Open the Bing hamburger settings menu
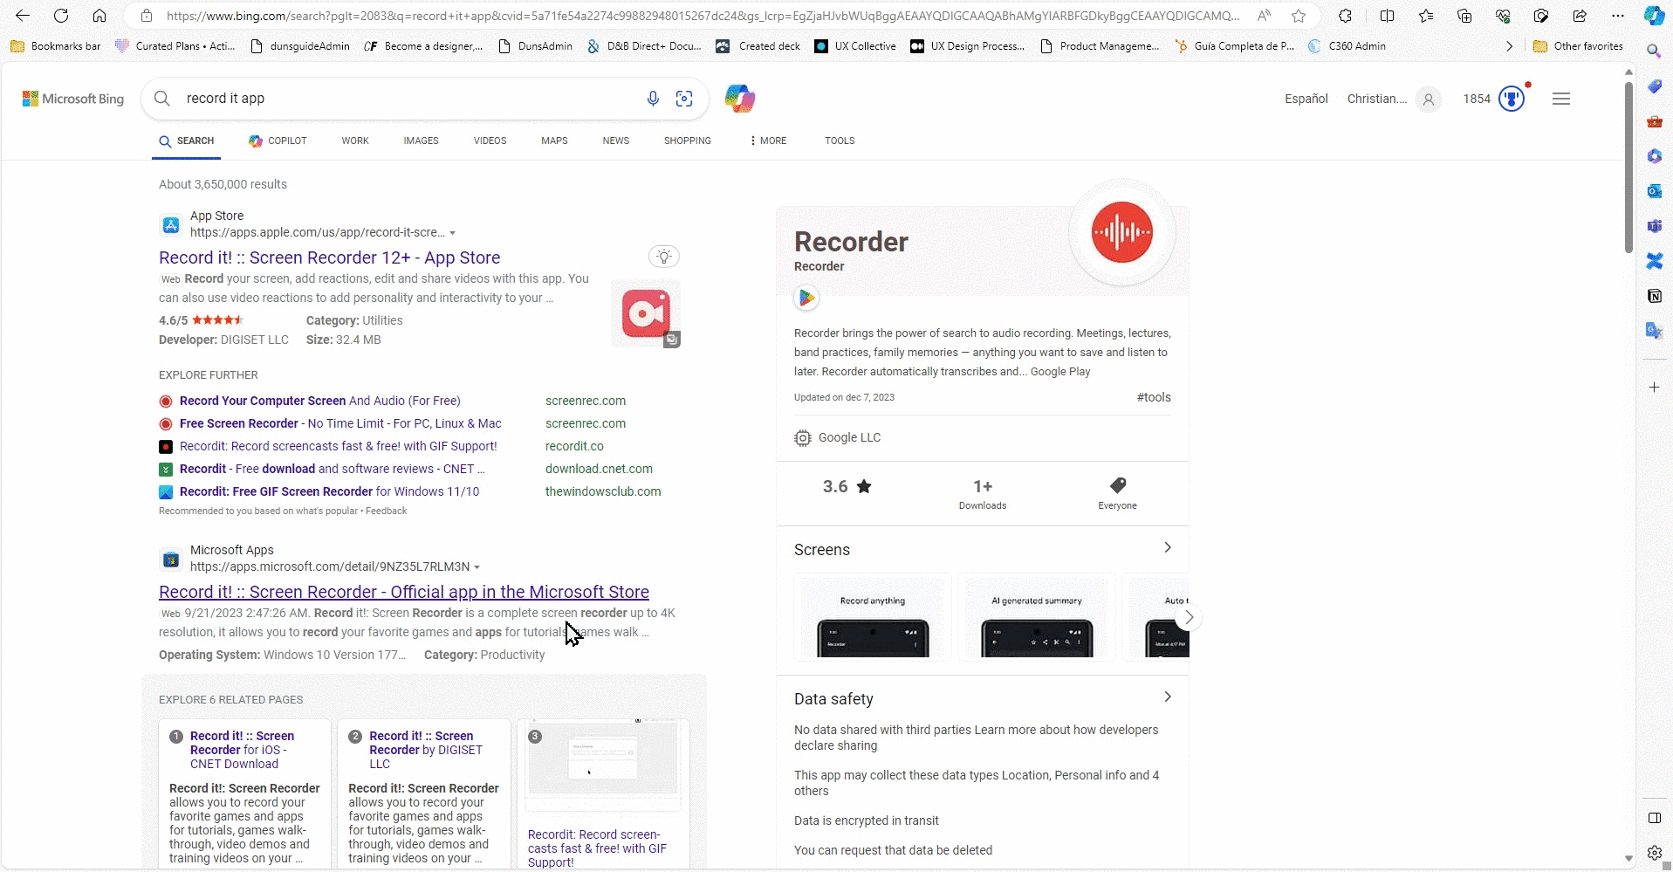Screen dimensions: 1673x872 tap(1561, 99)
